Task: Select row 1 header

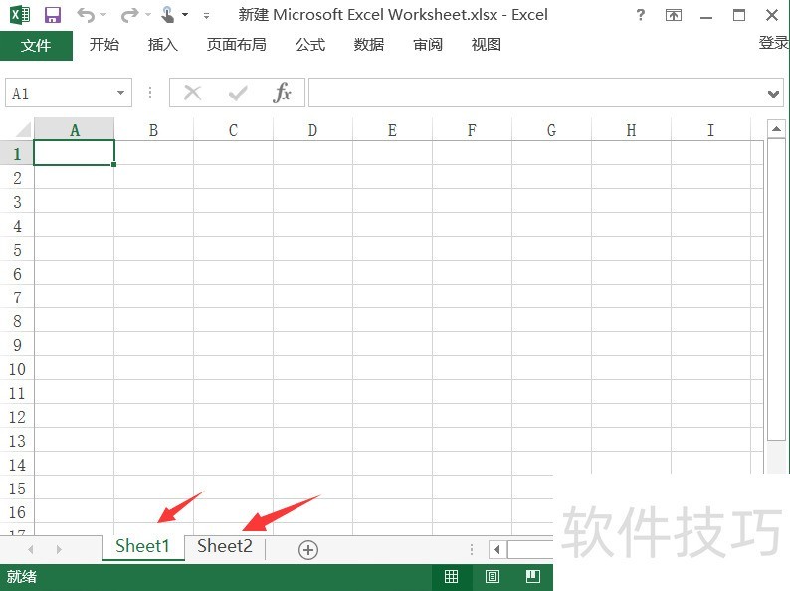Action: [17, 153]
